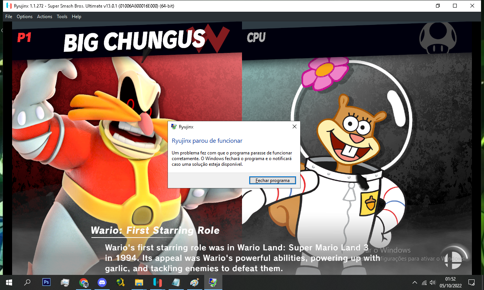
Task: Click the Fechar programa button
Action: pyautogui.click(x=273, y=180)
